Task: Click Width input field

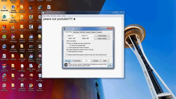Action: 75,38
